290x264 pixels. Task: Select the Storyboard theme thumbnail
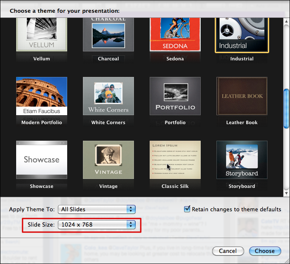(x=242, y=159)
